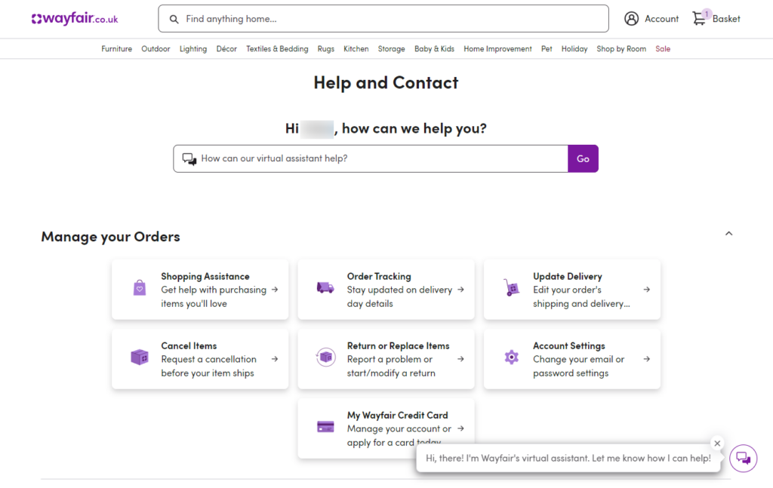Image resolution: width=773 pixels, height=488 pixels.
Task: Click the Account Settings gear icon
Action: [511, 358]
